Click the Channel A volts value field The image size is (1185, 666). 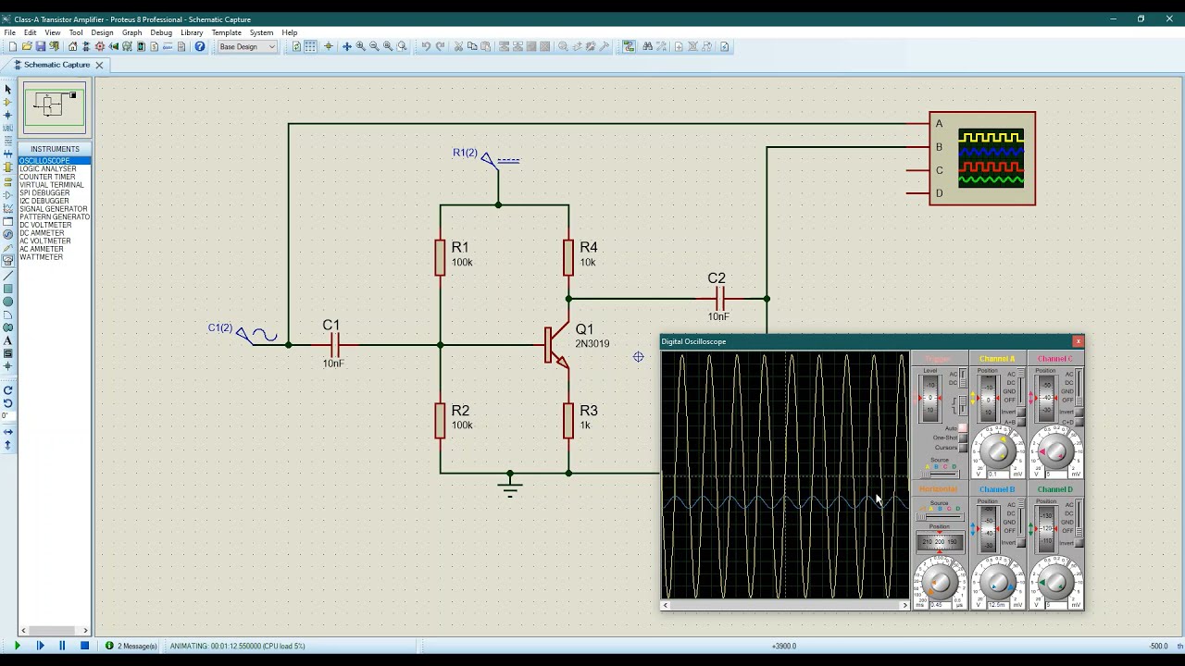(998, 475)
